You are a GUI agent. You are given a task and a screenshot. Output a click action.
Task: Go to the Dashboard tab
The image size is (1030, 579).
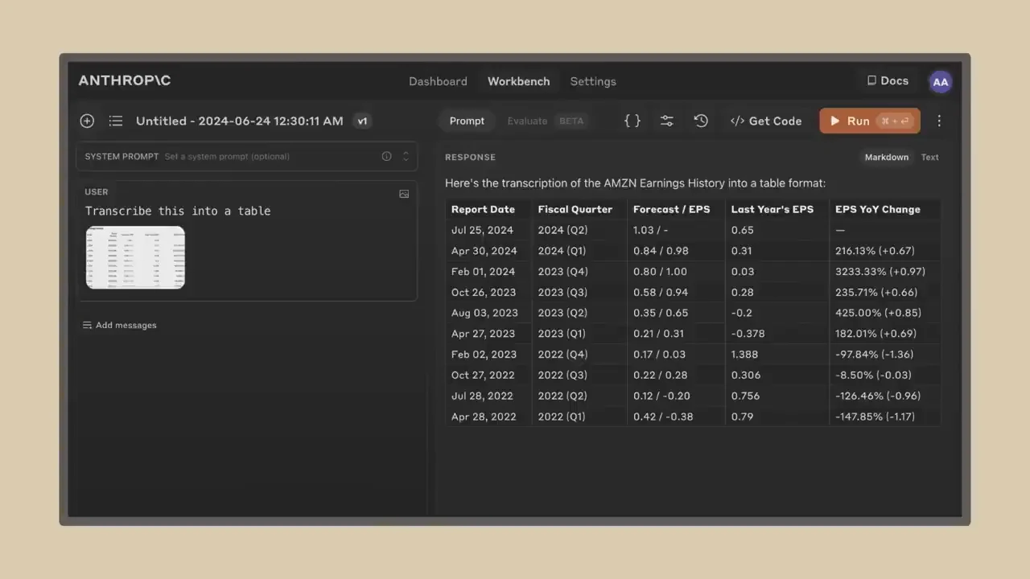tap(438, 81)
